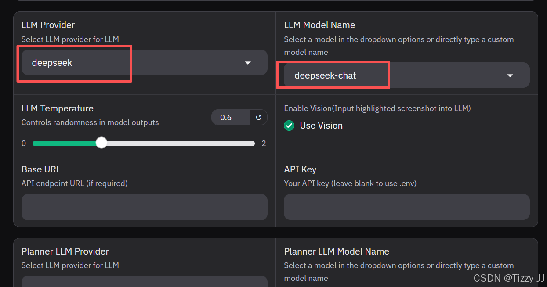Open the Planner LLM Provider dropdown
The width and height of the screenshot is (547, 287).
145,281
